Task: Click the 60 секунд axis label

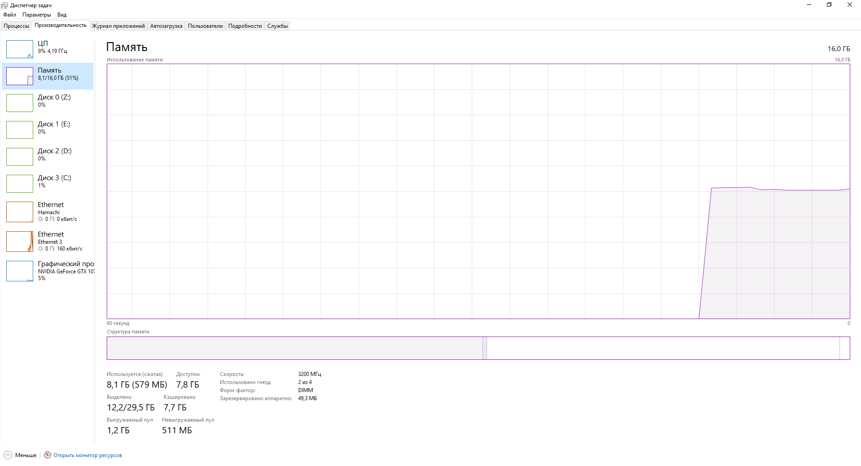Action: (x=118, y=323)
